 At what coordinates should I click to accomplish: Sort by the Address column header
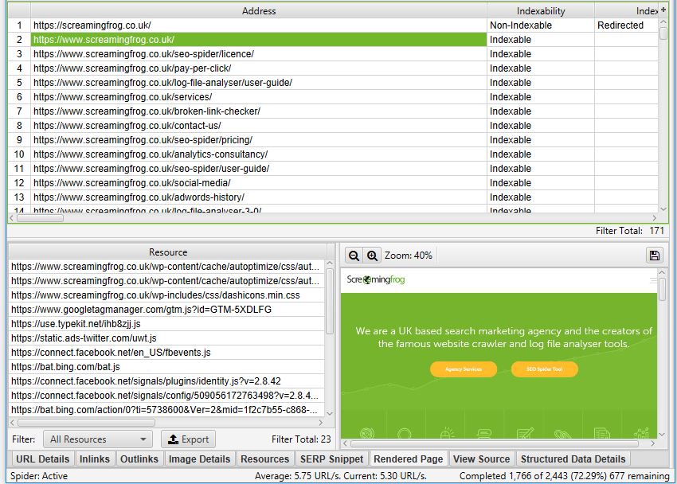[x=259, y=11]
